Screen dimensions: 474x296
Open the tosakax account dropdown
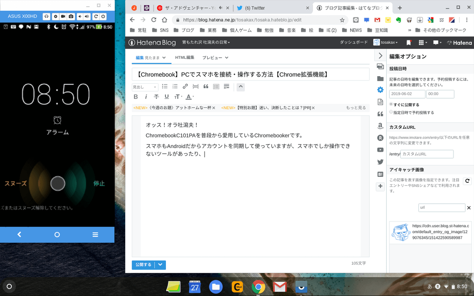coord(386,43)
